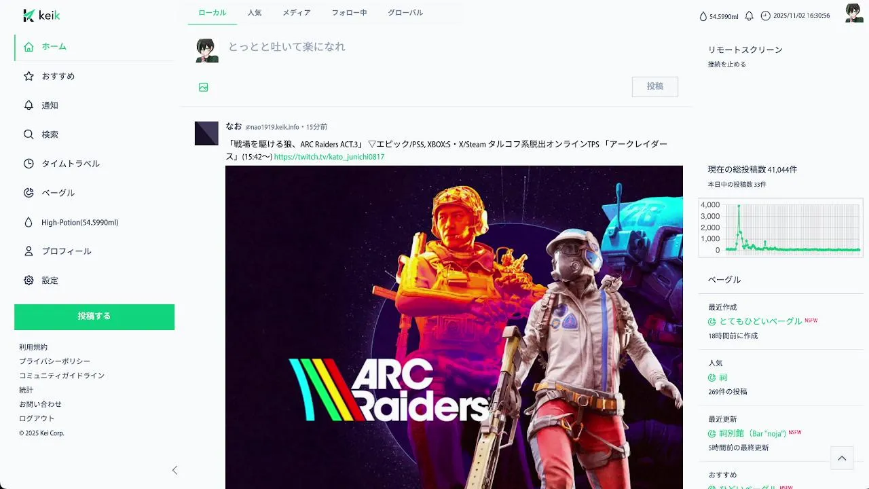Viewport: 869px width, 489px height.
Task: Open the profile avatar menu top right
Action: 854,13
